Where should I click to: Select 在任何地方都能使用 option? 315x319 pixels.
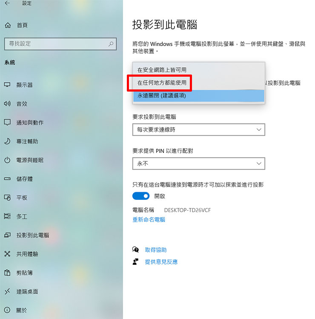point(199,83)
